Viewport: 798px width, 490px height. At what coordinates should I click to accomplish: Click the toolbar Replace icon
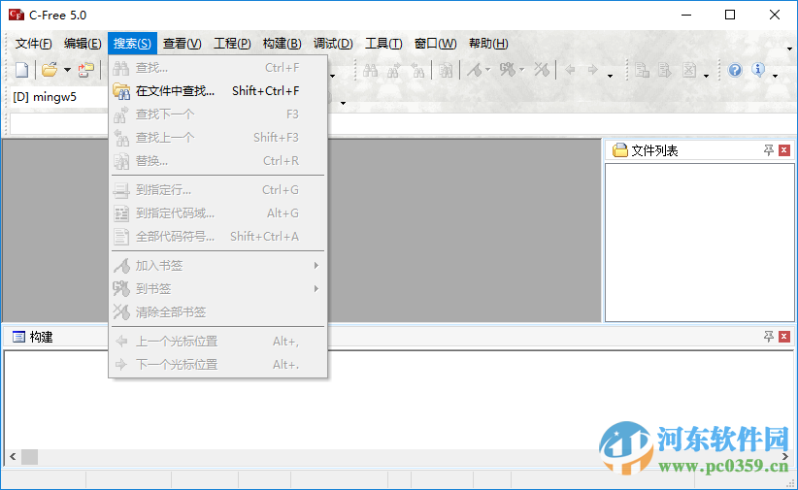tap(446, 70)
